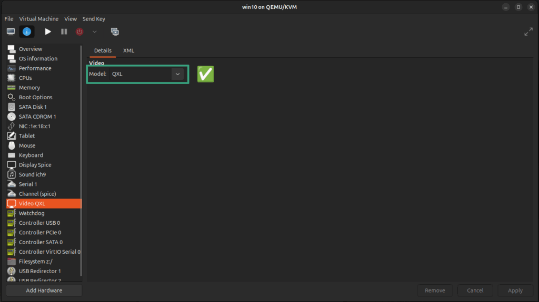Click the Add Hardware button
The height and width of the screenshot is (302, 539).
pyautogui.click(x=44, y=290)
